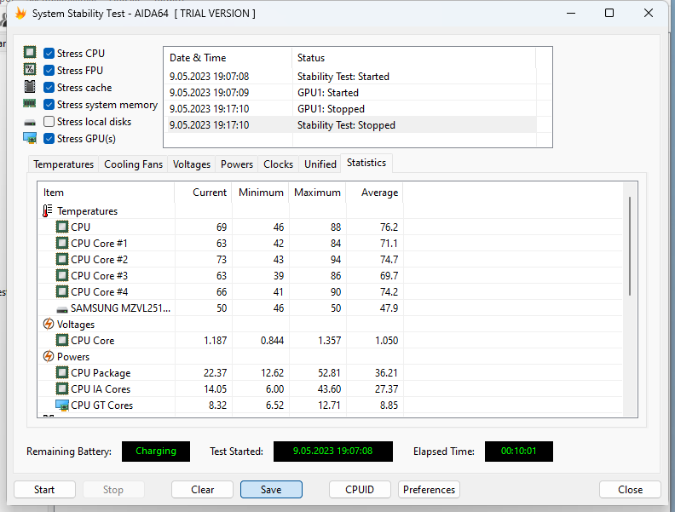Screen dimensions: 675x512
Task: Click the Stress FPU percent icon
Action: click(x=30, y=69)
